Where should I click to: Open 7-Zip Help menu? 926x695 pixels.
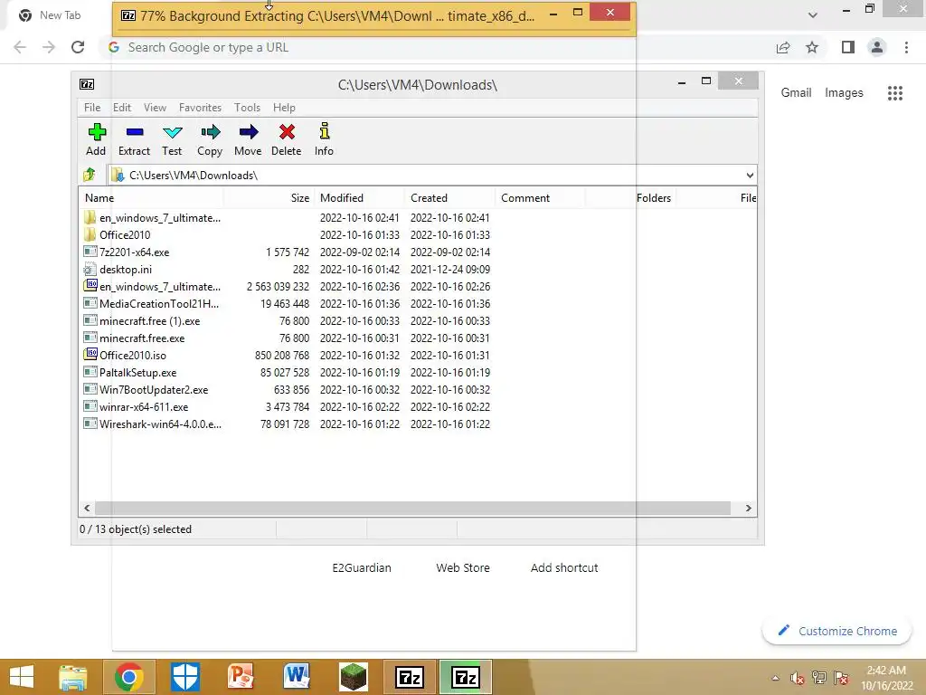point(284,108)
